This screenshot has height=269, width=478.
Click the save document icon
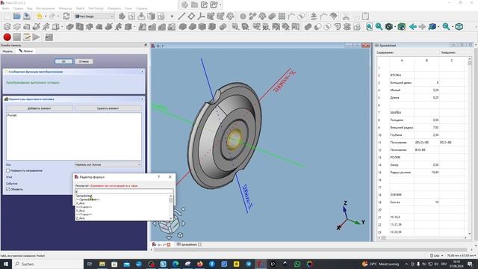click(x=27, y=16)
